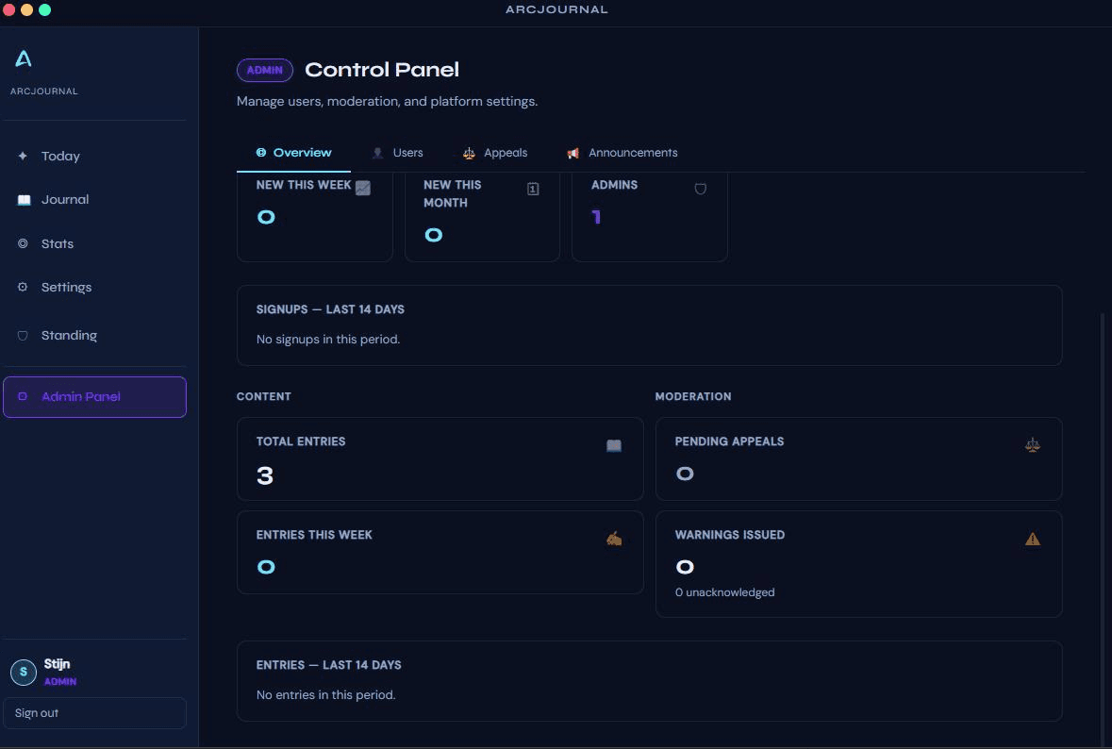1112x749 pixels.
Task: Click the "ENTRIES — LAST 14 DAYS" heading
Action: (x=329, y=665)
